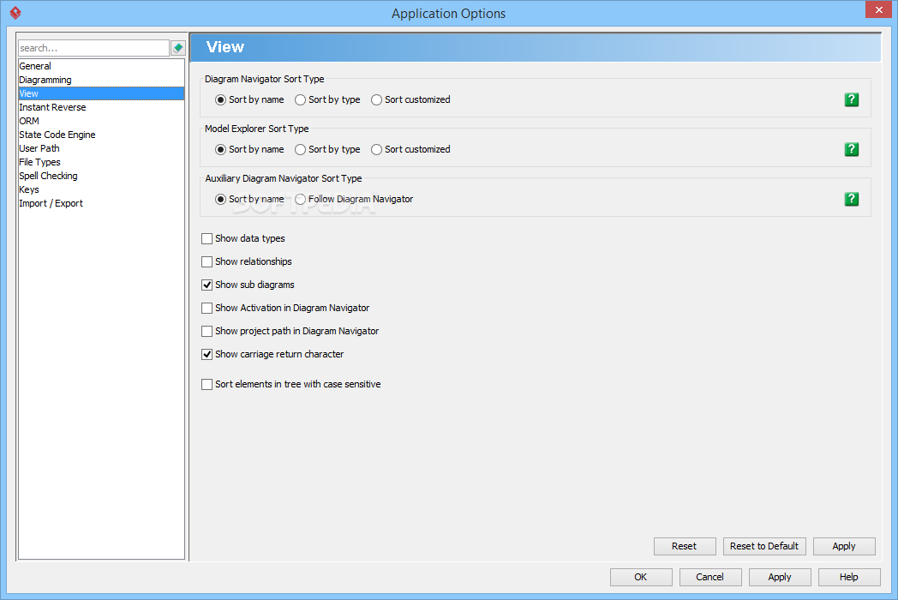Click the green diamond icon beside search box
Screen dimensions: 898x600
[x=178, y=48]
